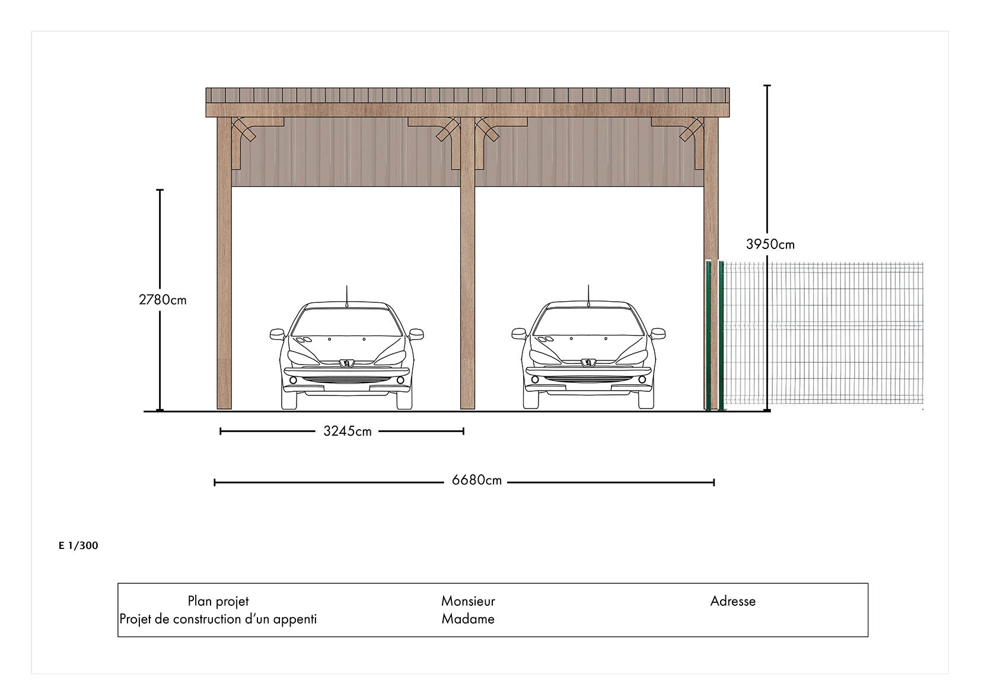
Task: Select the 'Adresse' label in title block
Action: tap(732, 601)
